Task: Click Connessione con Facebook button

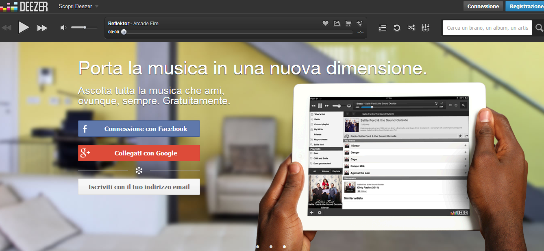Action: click(139, 129)
